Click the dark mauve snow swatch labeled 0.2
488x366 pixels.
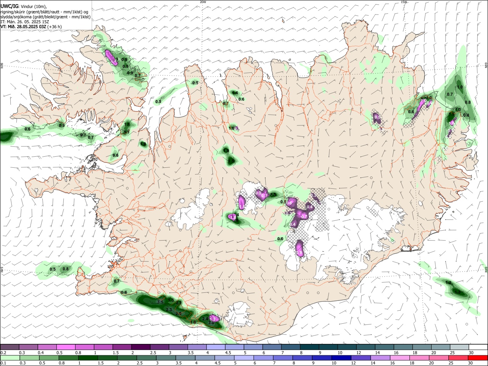[10, 347]
